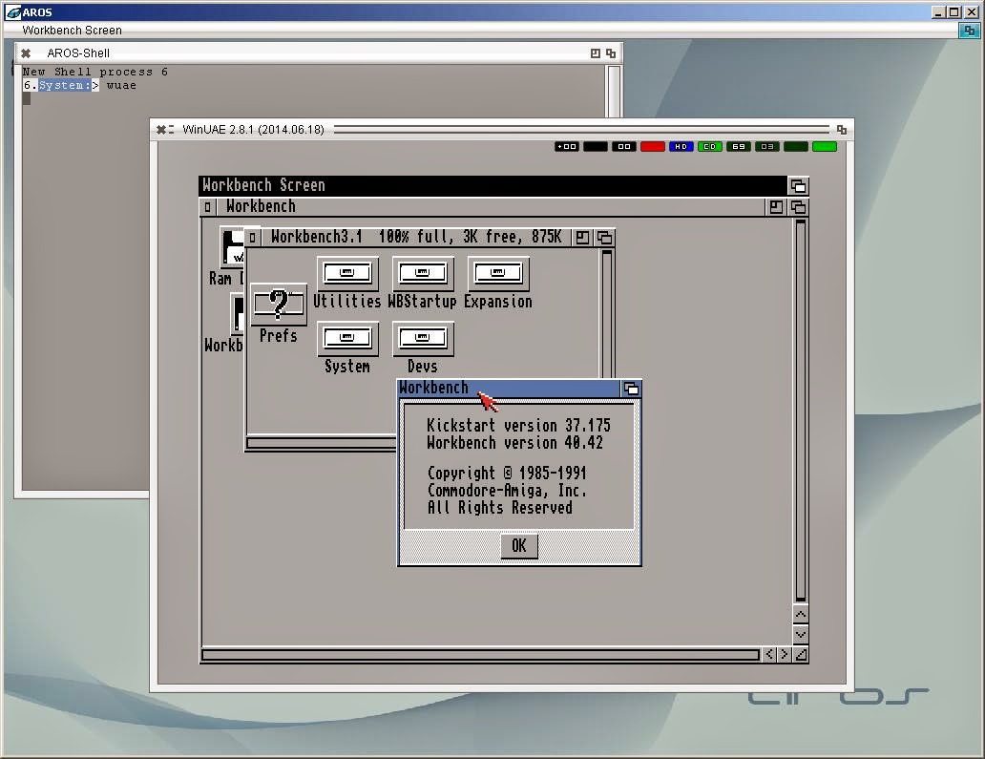This screenshot has width=985, height=759.
Task: Click the Workbench window vertical scrollbar
Action: click(x=801, y=411)
